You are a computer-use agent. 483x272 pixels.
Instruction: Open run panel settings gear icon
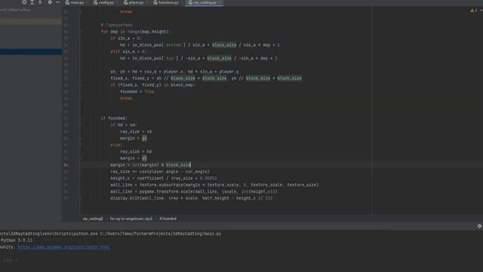[x=479, y=226]
